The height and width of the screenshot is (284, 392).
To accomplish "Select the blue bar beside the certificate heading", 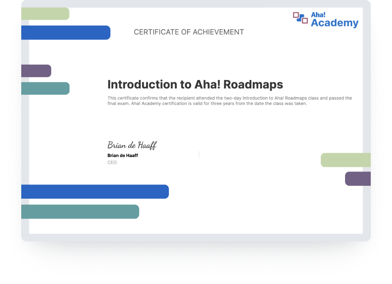I will [x=65, y=33].
